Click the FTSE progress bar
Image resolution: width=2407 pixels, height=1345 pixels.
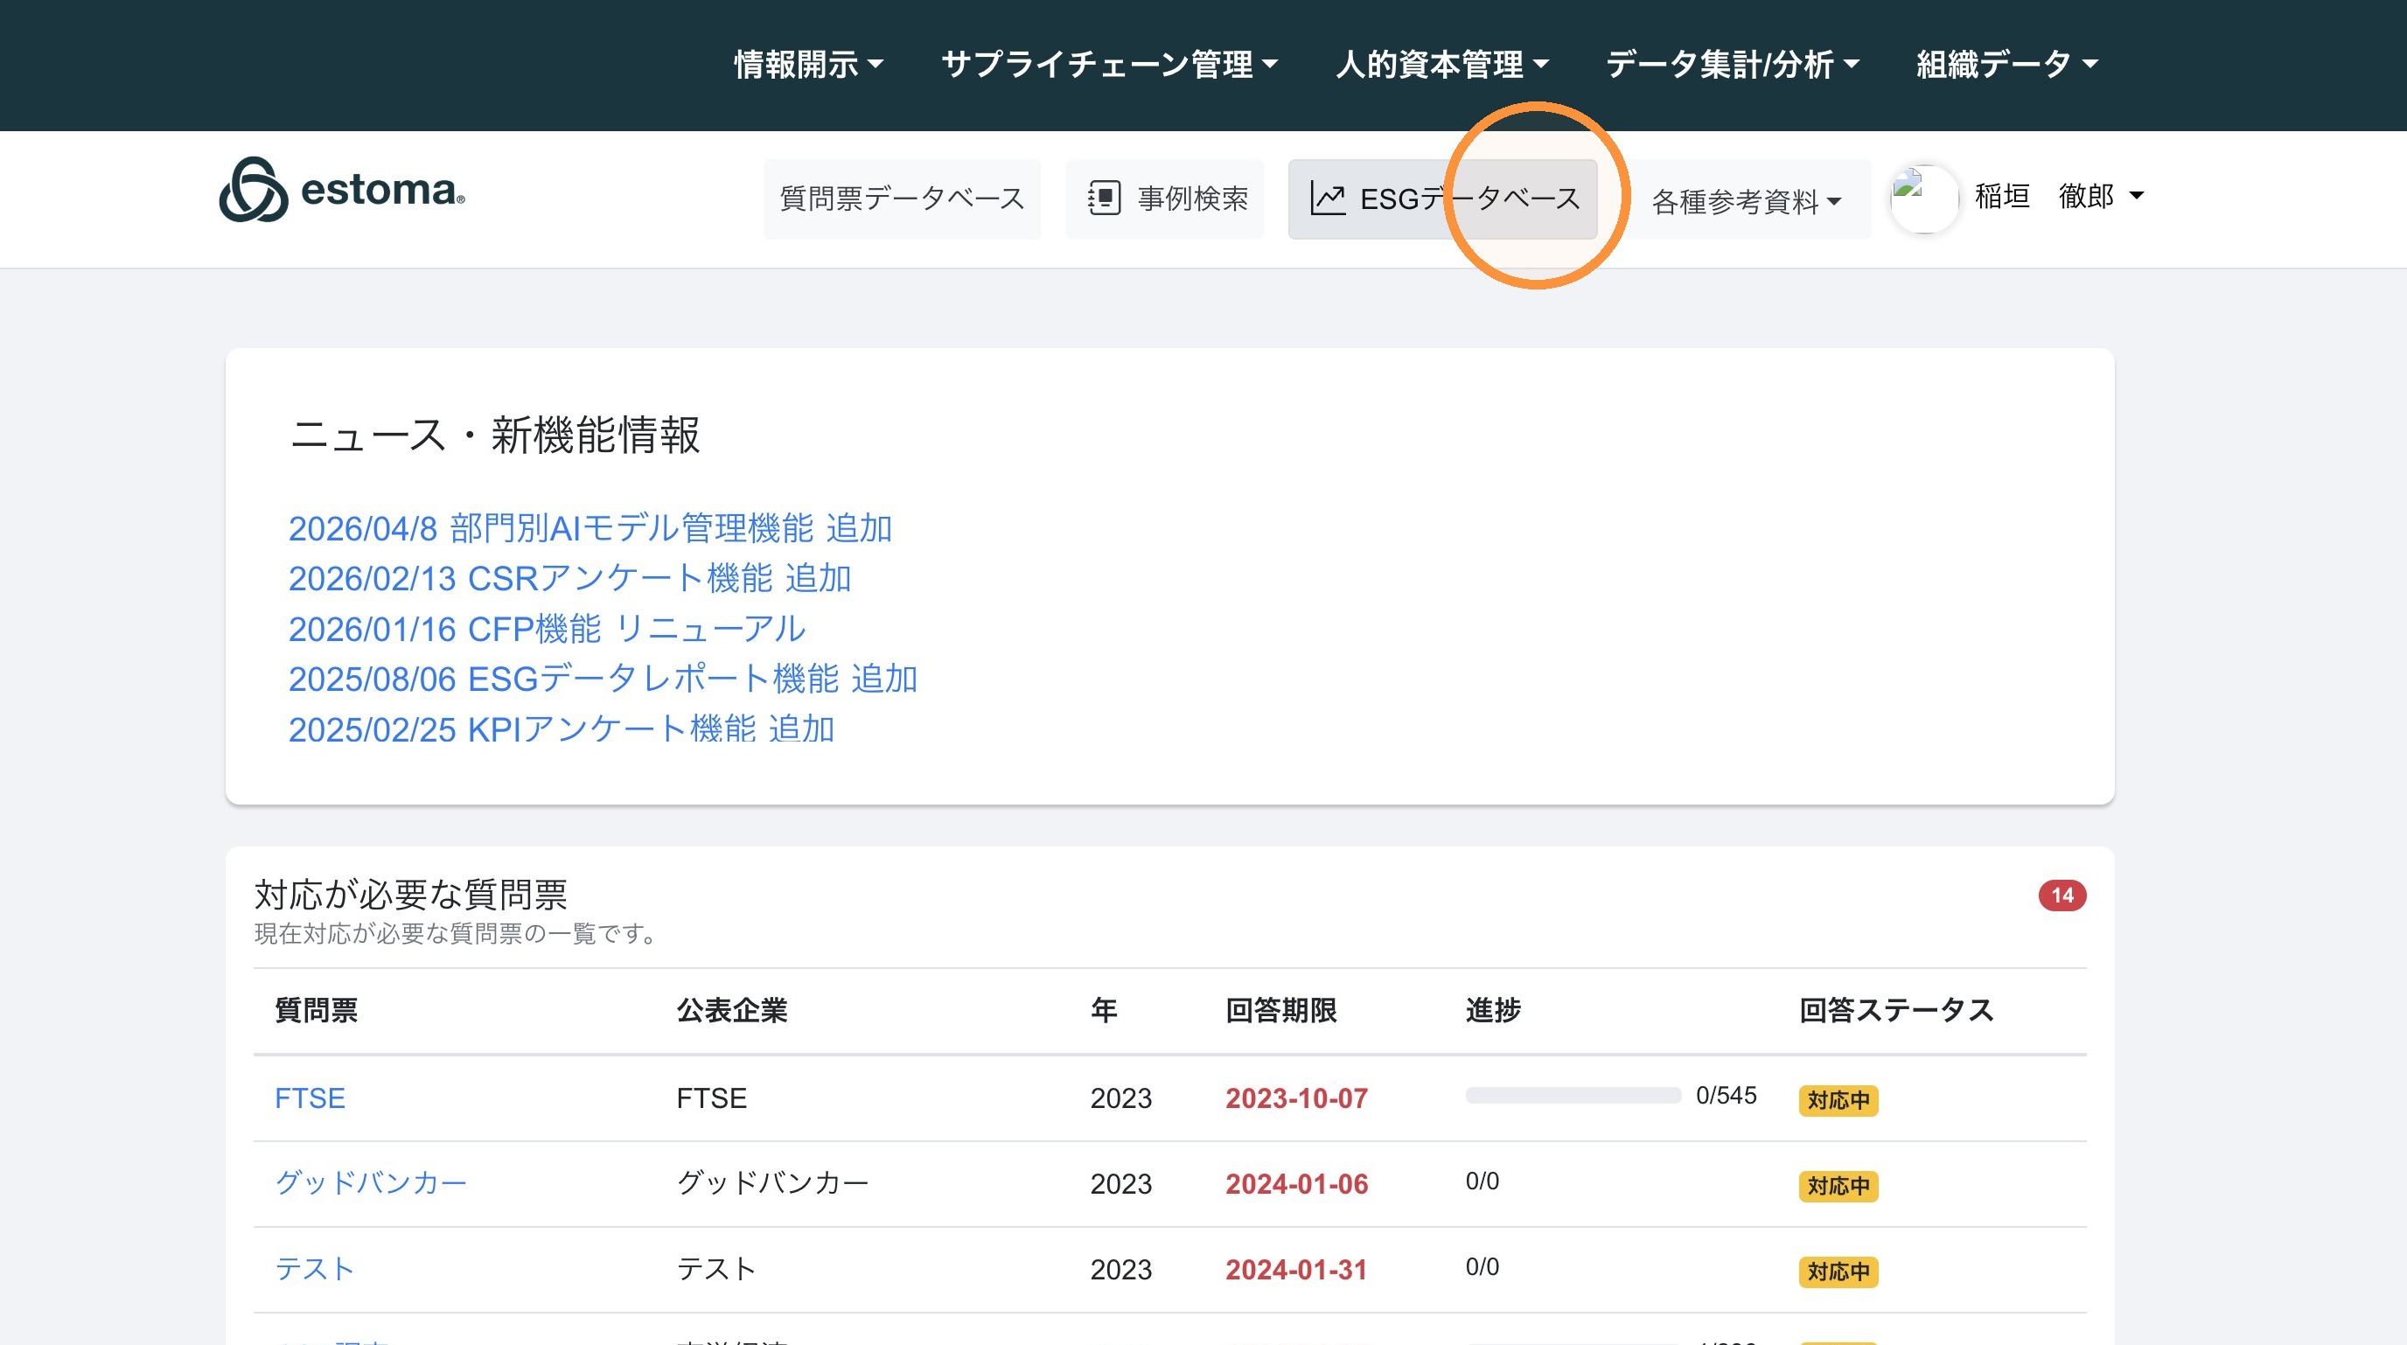[x=1573, y=1096]
